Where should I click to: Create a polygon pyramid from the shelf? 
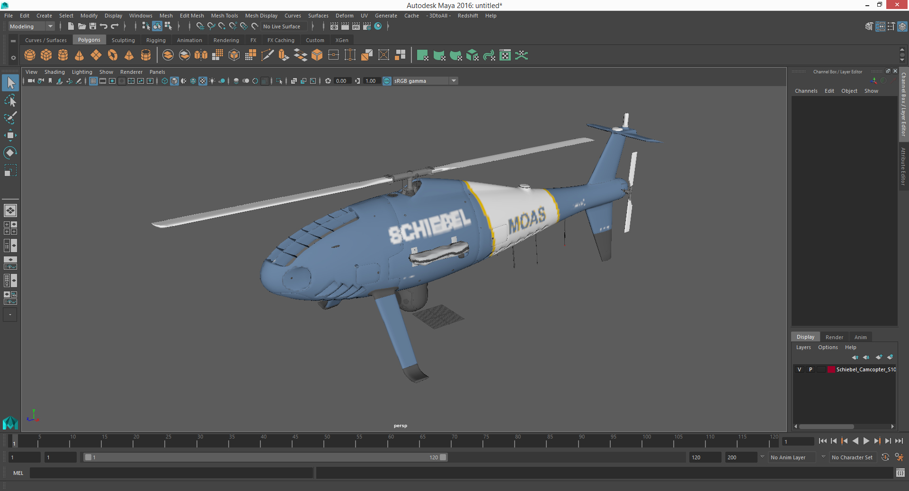point(129,55)
